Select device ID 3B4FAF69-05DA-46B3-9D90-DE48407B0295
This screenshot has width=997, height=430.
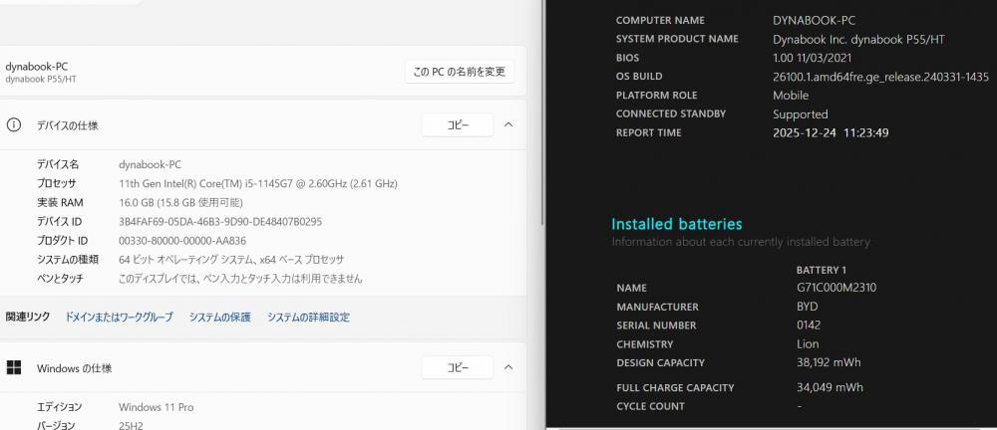[x=220, y=222]
